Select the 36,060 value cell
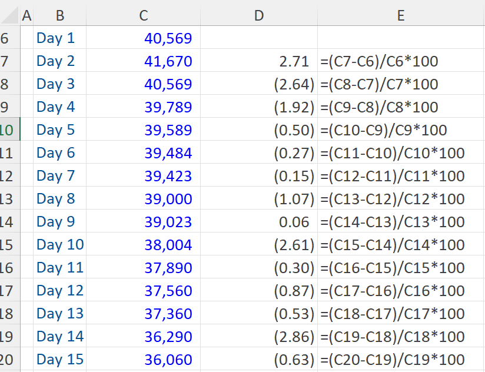485x372 pixels. [168, 360]
